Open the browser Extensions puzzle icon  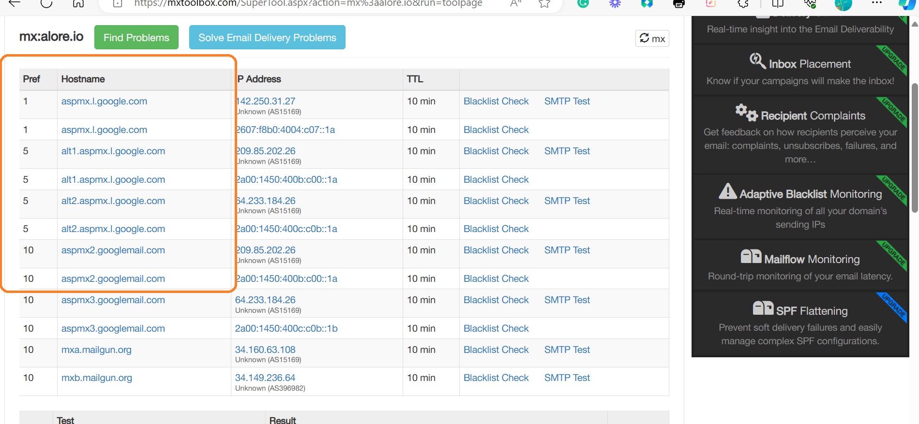[743, 3]
